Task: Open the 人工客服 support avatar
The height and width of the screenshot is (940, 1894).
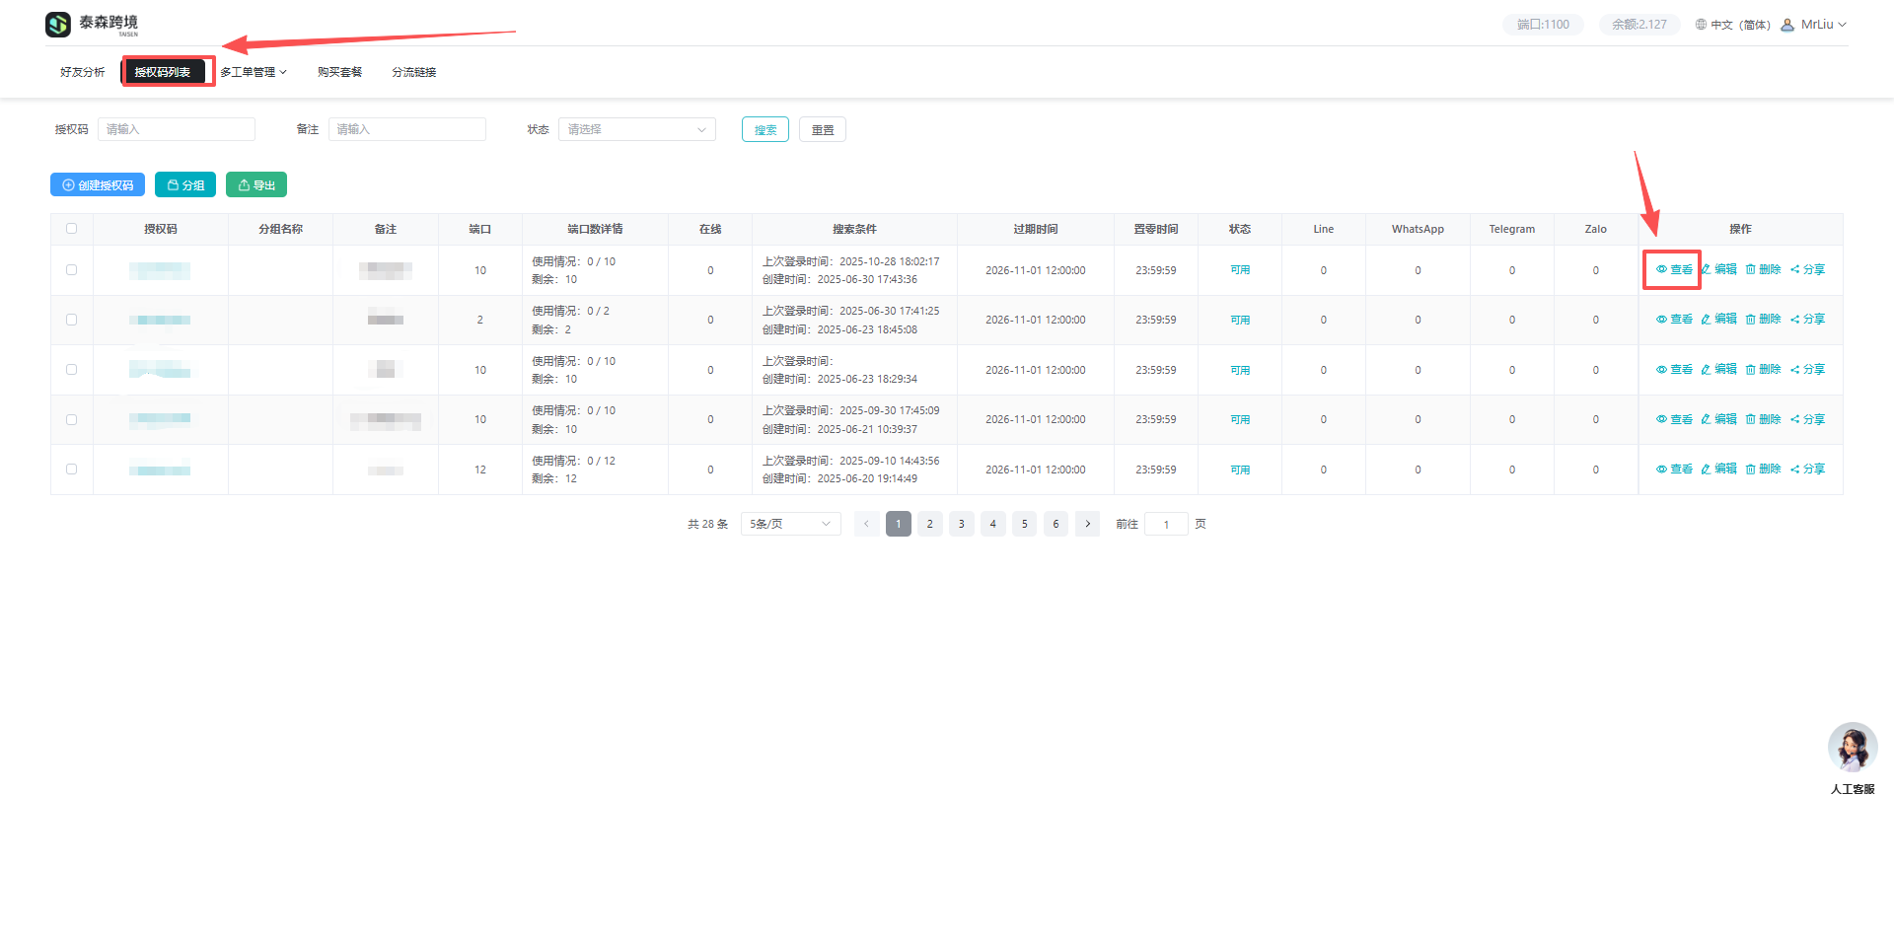Action: pos(1852,748)
